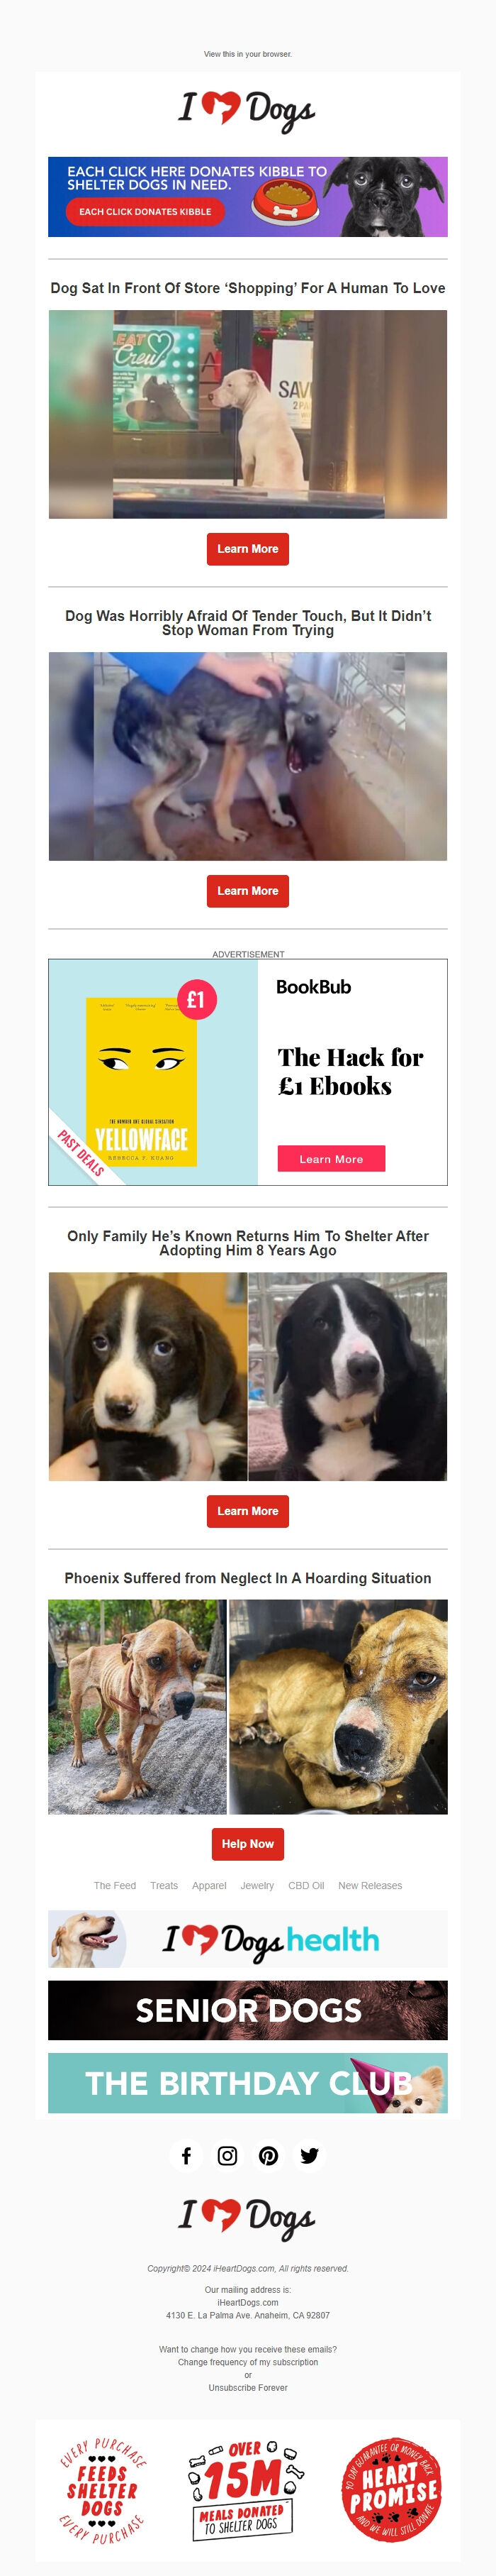Click the I Heart Dogs footer logo
This screenshot has width=496, height=2576.
pyautogui.click(x=247, y=2217)
